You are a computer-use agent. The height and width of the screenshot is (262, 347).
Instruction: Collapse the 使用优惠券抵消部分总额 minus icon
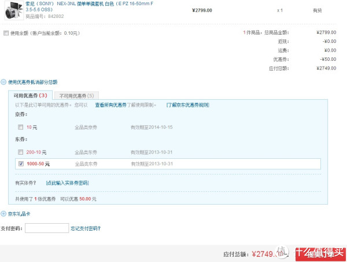click(x=3, y=82)
